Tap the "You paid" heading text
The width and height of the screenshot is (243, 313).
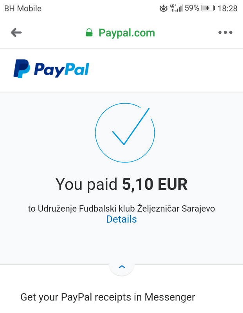coord(86,184)
